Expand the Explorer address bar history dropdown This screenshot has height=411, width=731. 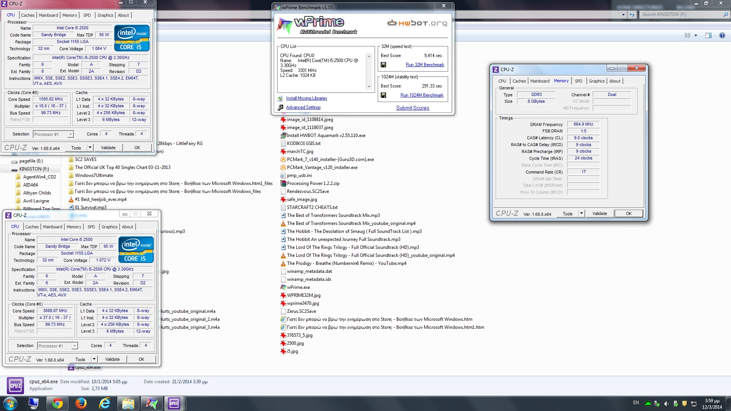point(623,14)
